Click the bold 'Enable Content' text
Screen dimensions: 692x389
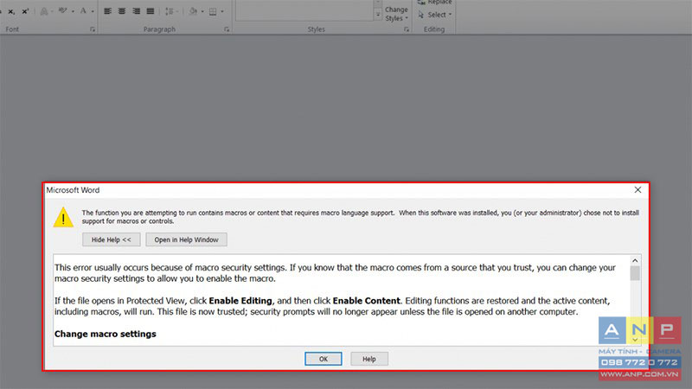pos(366,301)
